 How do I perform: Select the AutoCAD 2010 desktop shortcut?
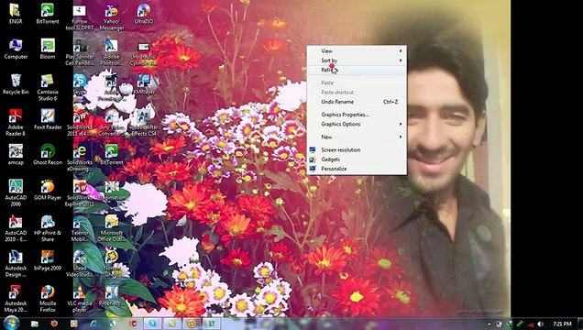pos(16,228)
